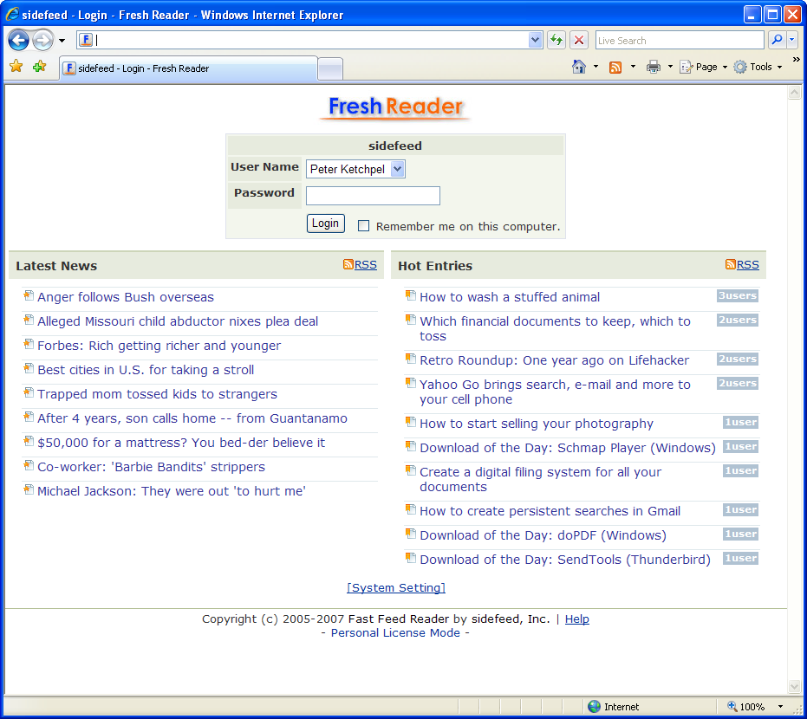Image resolution: width=807 pixels, height=719 pixels.
Task: Open the Hot Entries RSS link
Action: point(747,265)
